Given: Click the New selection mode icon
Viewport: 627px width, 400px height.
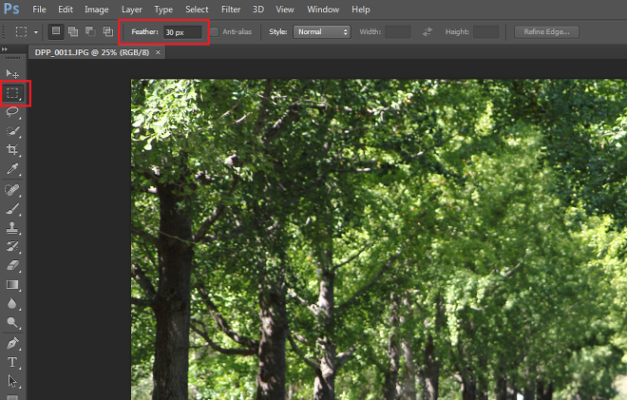Looking at the screenshot, I should (x=56, y=31).
